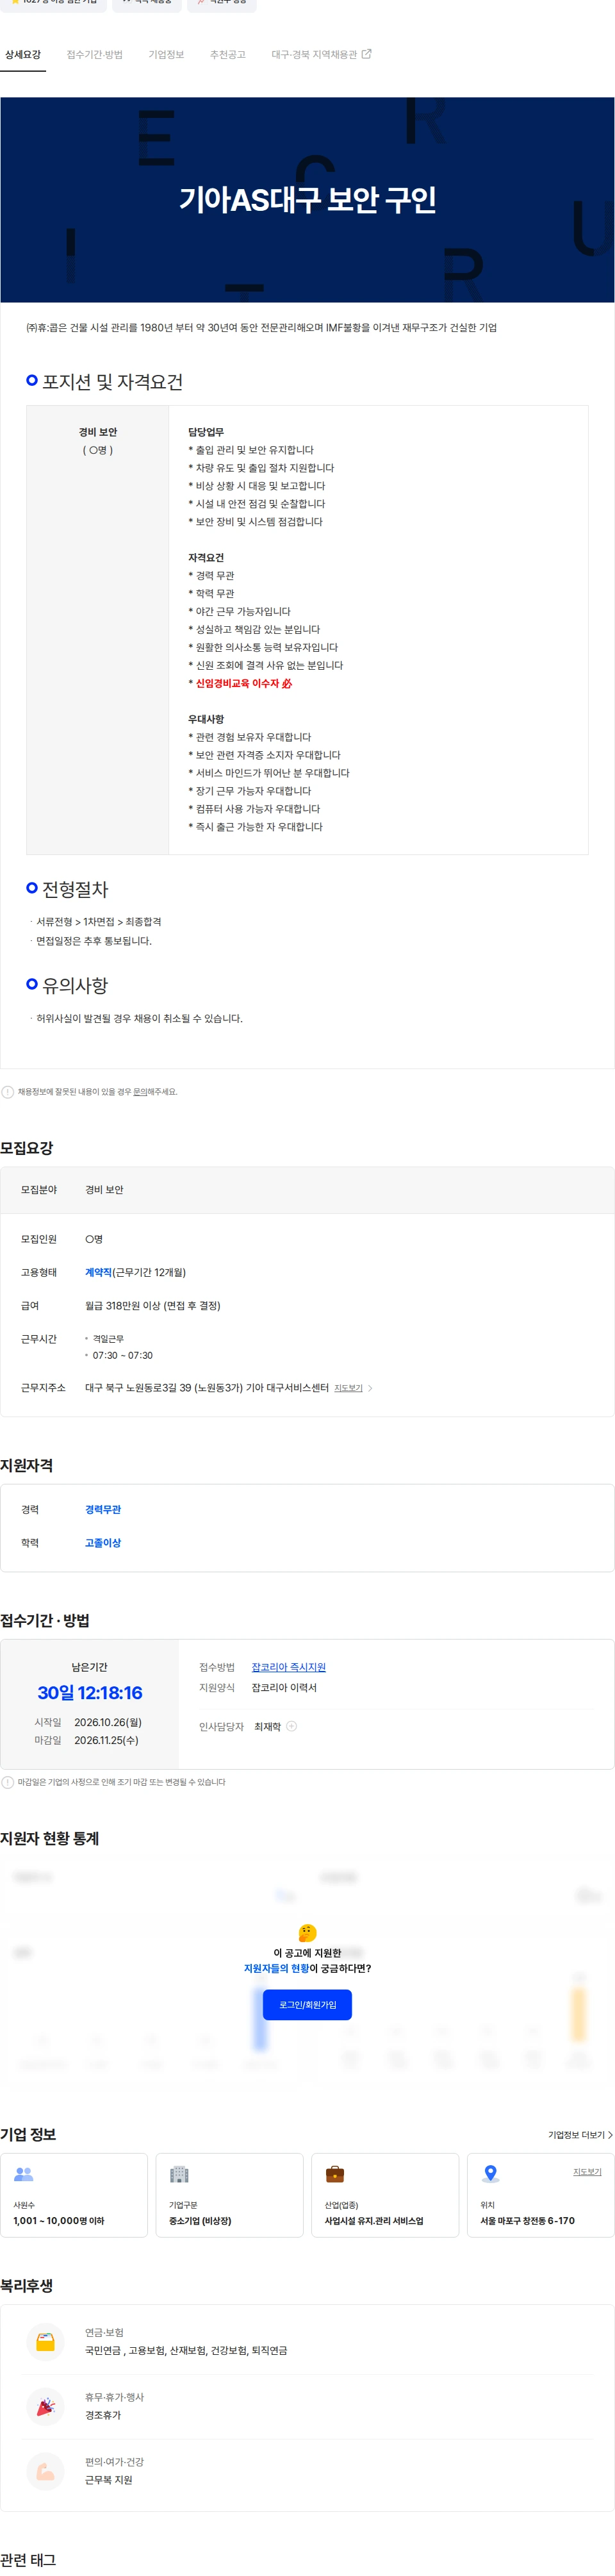Click the 관련 태그 heading

click(28, 2559)
